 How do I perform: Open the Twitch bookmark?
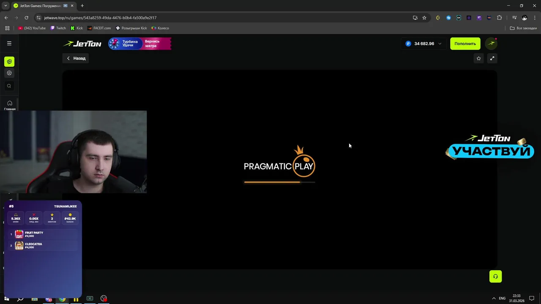[58, 28]
